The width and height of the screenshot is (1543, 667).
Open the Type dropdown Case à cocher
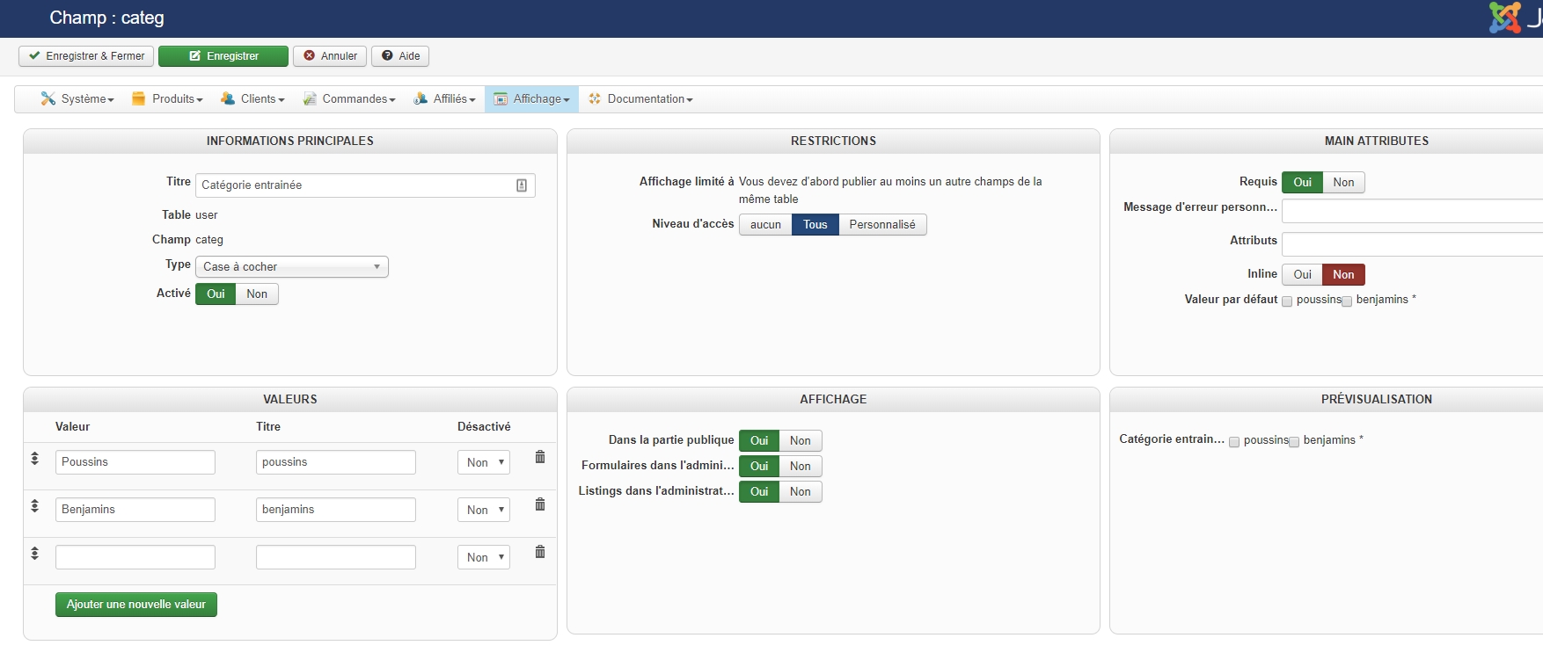pyautogui.click(x=292, y=267)
